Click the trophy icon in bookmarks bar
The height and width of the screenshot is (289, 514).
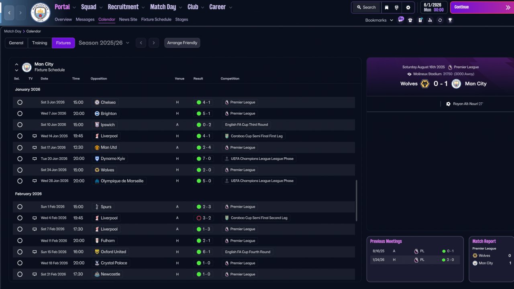[450, 20]
